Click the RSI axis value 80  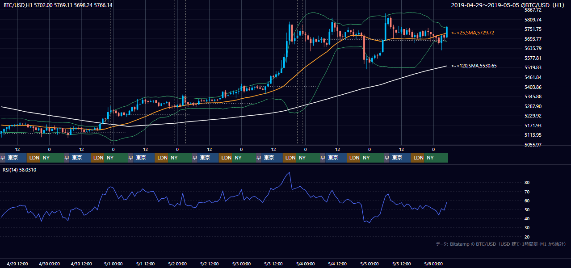pyautogui.click(x=527, y=183)
